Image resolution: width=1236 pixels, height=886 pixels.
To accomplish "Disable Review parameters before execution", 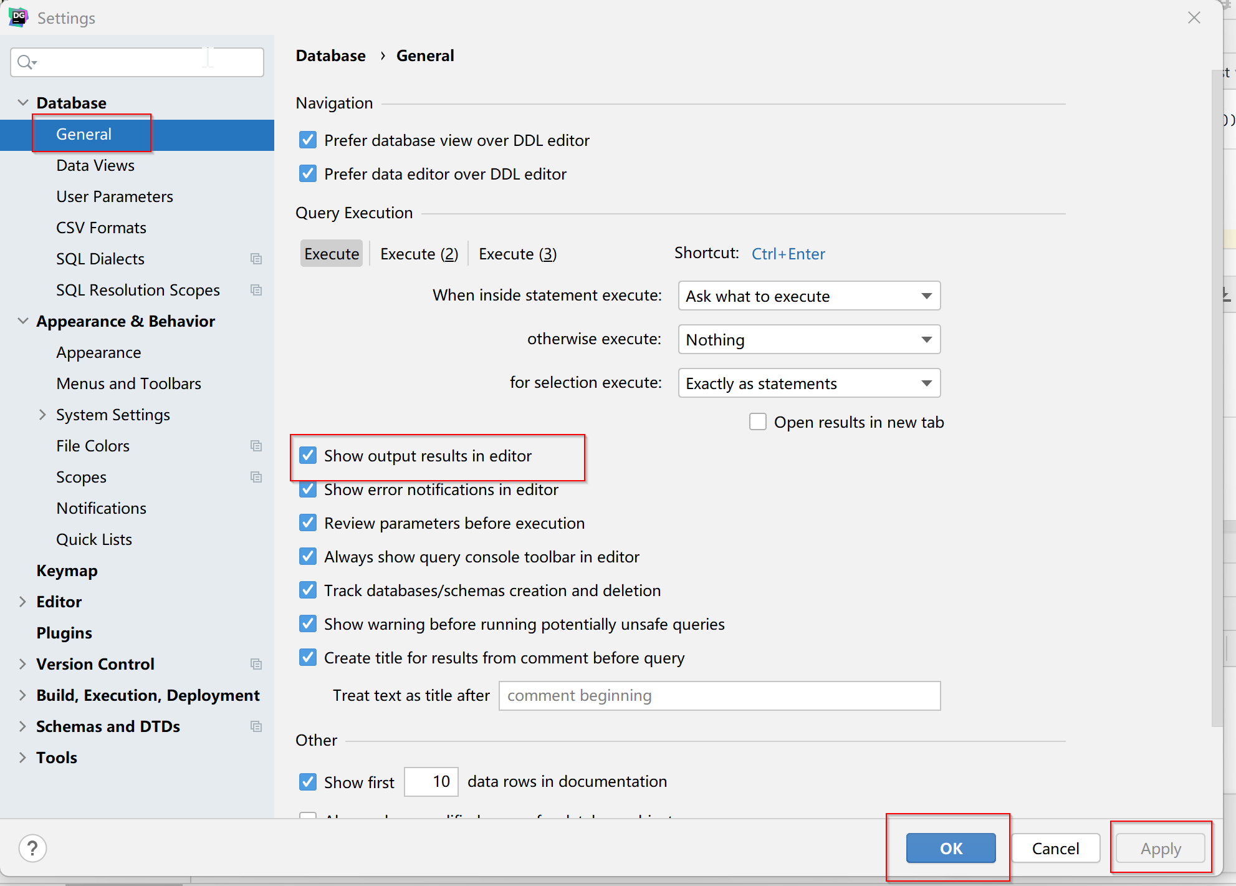I will coord(309,522).
